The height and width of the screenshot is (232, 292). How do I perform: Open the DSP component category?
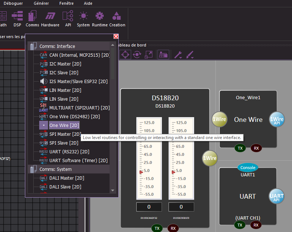point(17,19)
